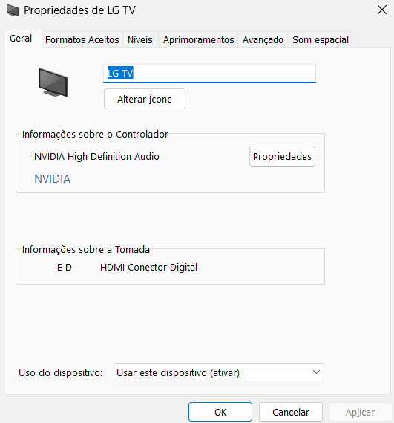The image size is (394, 423).
Task: Switch to the Geral tab
Action: pos(21,39)
